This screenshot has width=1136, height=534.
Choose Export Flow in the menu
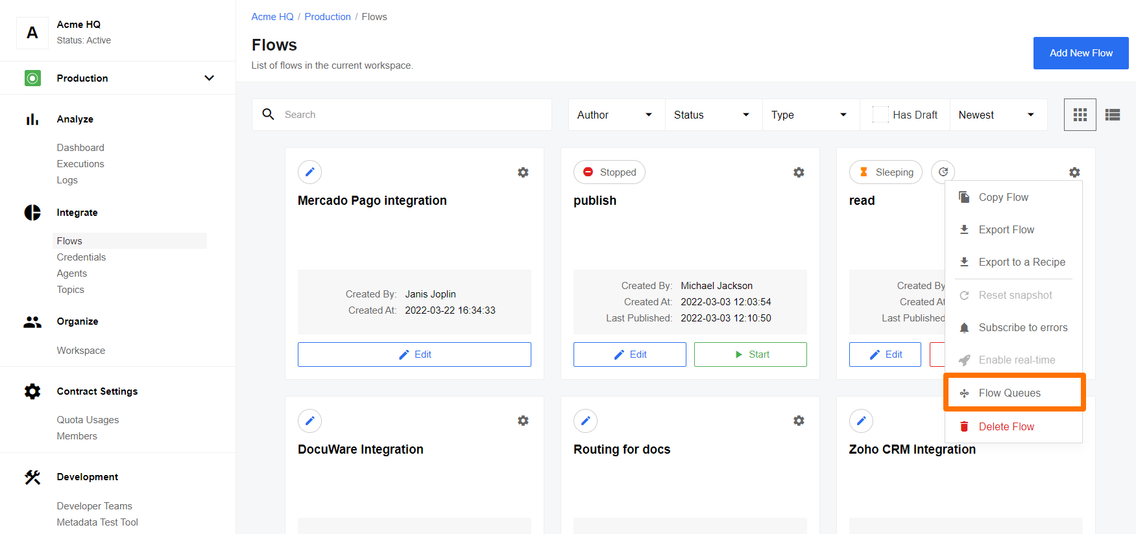(x=1013, y=229)
